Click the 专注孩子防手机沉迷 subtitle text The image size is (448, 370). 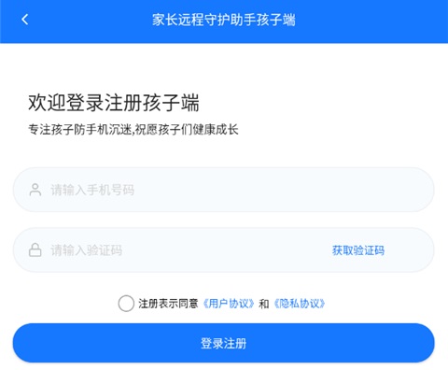(x=80, y=130)
